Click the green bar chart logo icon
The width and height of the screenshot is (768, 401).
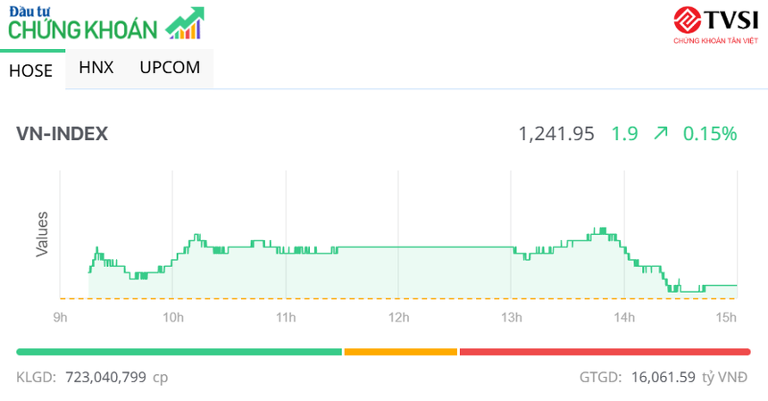pyautogui.click(x=186, y=24)
